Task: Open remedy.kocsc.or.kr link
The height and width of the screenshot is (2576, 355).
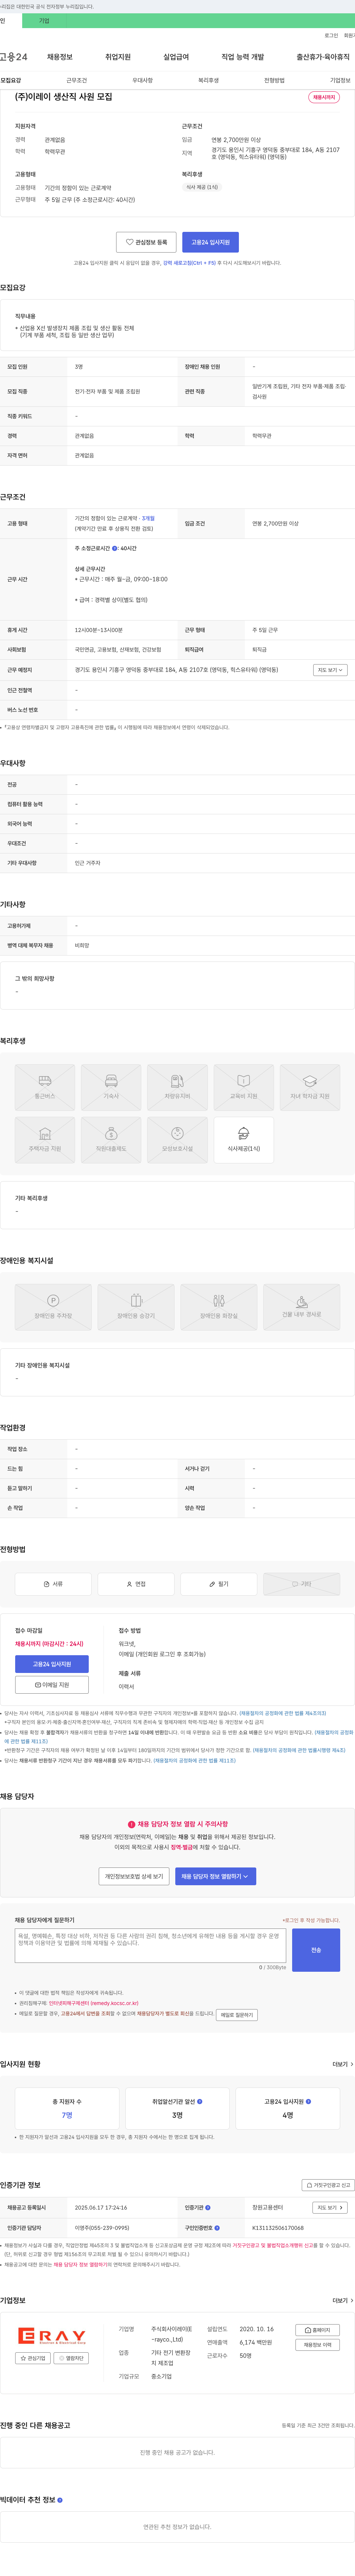Action: coord(94,2003)
